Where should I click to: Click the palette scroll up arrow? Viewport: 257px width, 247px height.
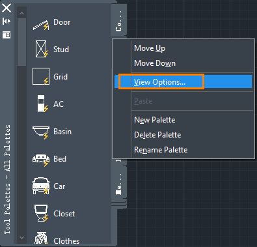pos(21,13)
